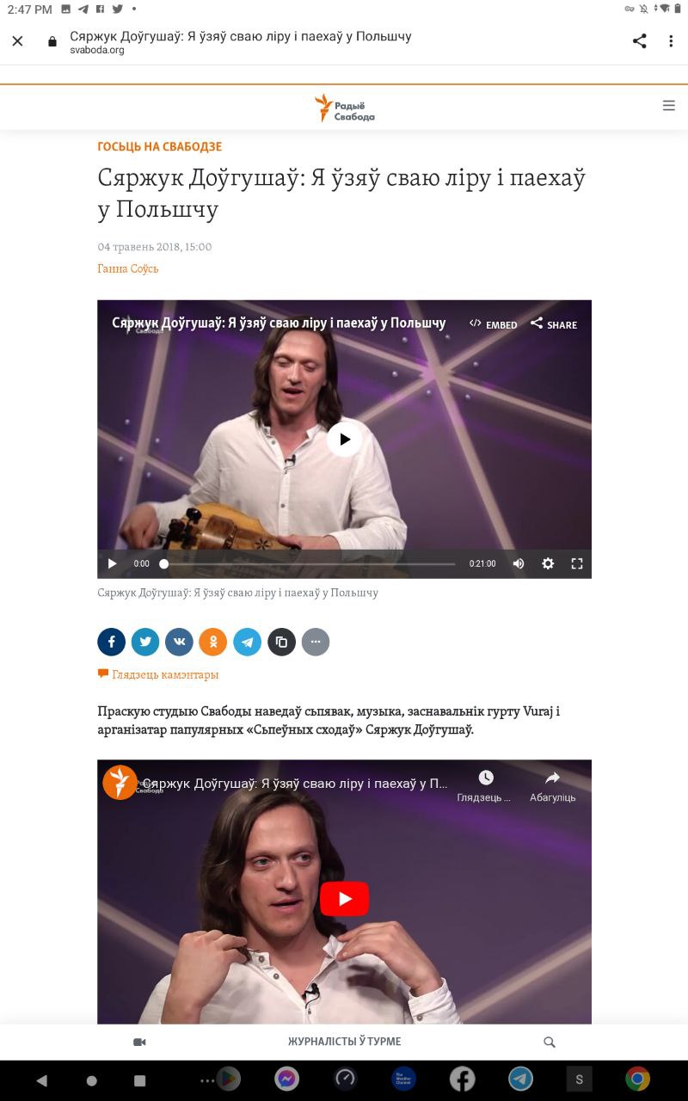The height and width of the screenshot is (1101, 688).
Task: Open Chrome from the taskbar
Action: coord(637,1079)
